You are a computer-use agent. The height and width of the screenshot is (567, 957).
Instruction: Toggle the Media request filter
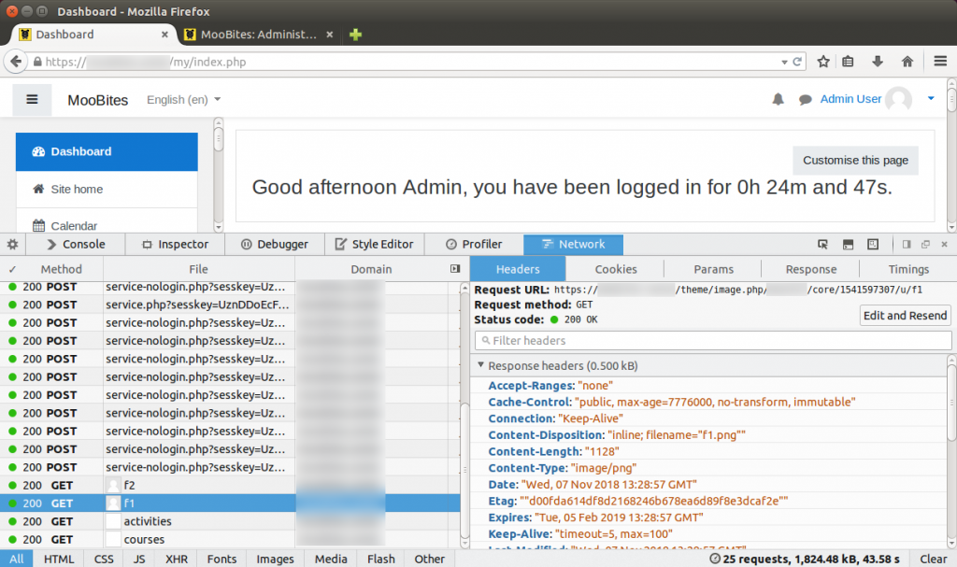pyautogui.click(x=331, y=560)
